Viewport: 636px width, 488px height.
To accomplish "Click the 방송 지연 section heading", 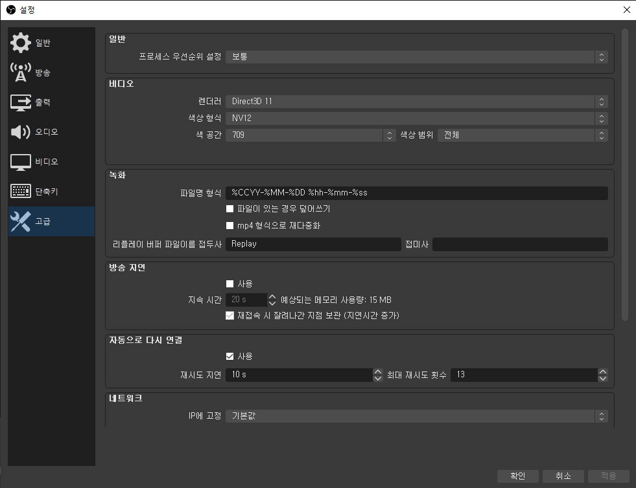I will tap(127, 267).
